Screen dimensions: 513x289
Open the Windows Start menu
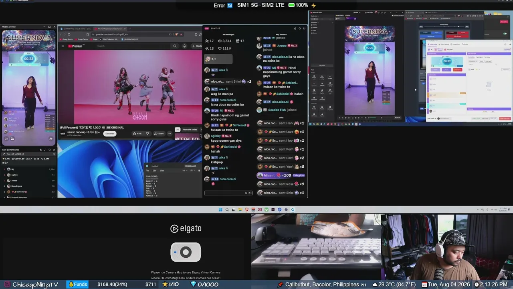click(220, 210)
